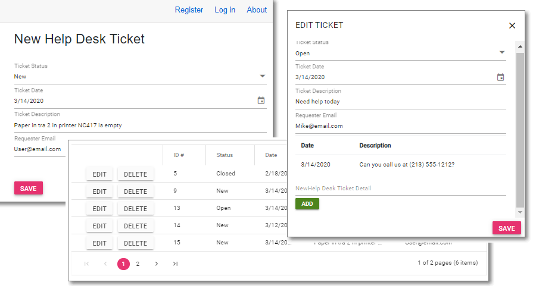Add the new ticket detail
Viewport: 536px width, 292px height.
pos(307,204)
